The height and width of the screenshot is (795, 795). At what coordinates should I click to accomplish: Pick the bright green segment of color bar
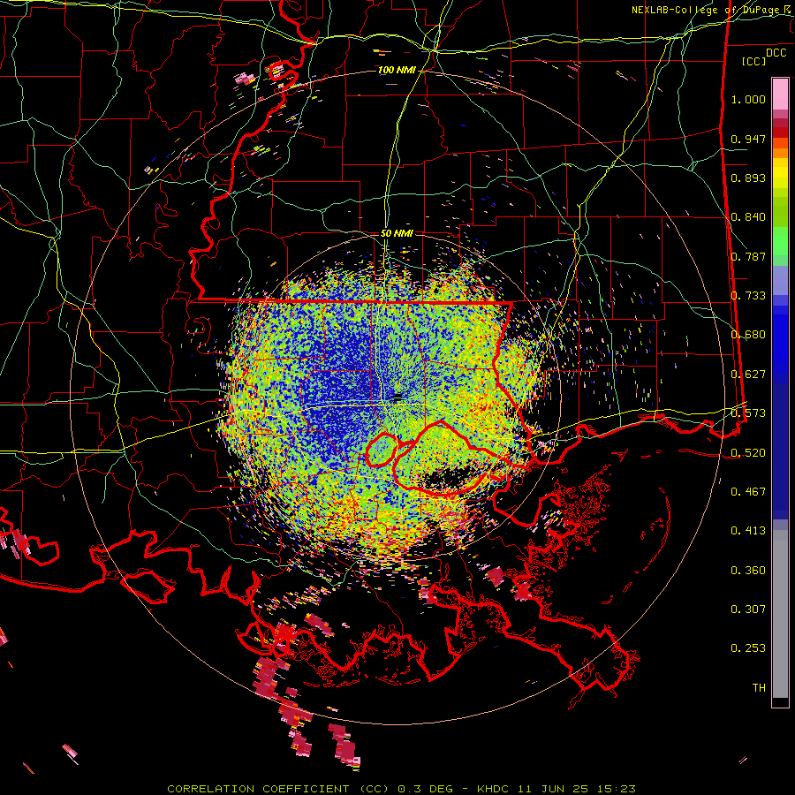pyautogui.click(x=780, y=242)
